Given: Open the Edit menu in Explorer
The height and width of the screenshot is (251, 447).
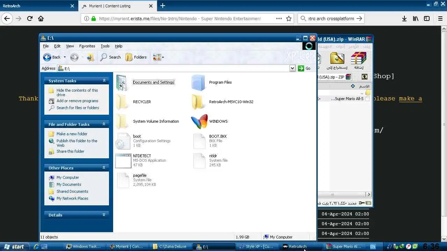Looking at the screenshot, I should 57,46.
